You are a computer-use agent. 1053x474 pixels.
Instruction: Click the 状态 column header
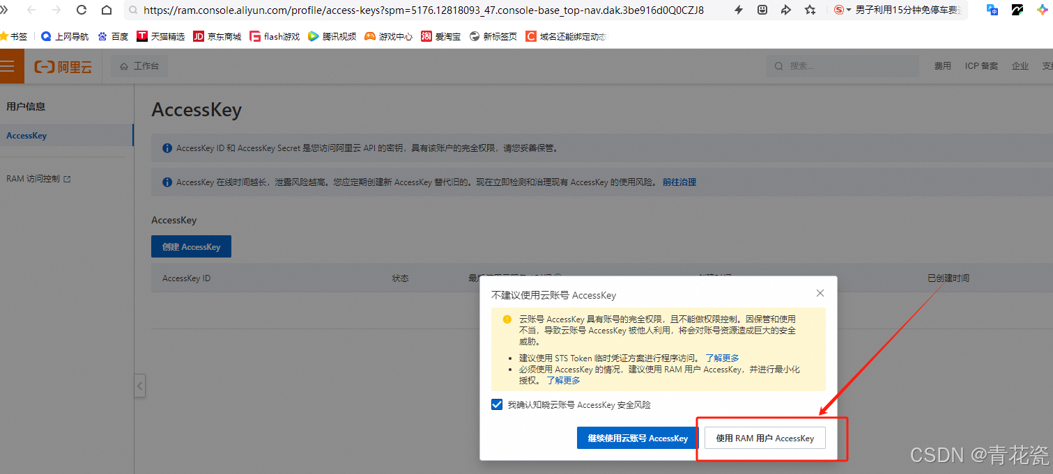pyautogui.click(x=400, y=278)
